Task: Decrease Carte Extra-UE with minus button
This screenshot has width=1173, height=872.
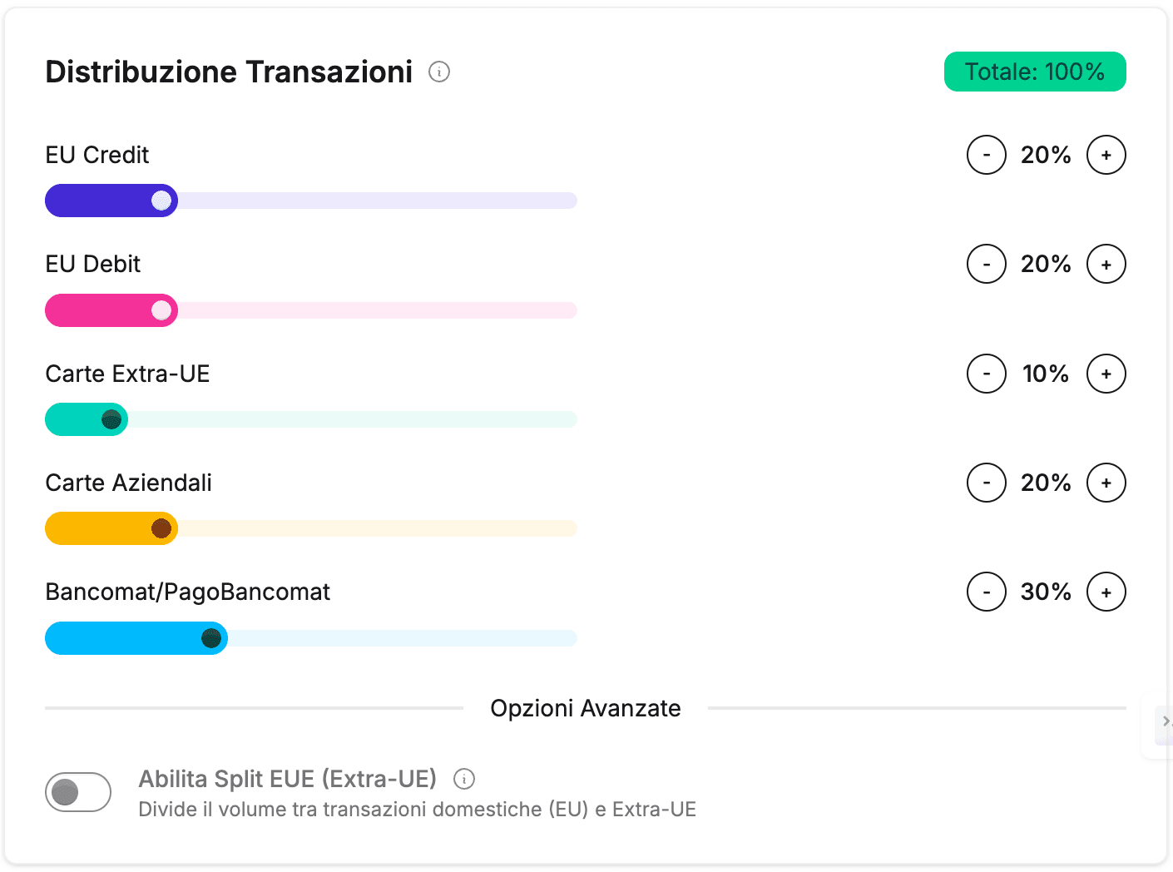Action: [x=987, y=374]
